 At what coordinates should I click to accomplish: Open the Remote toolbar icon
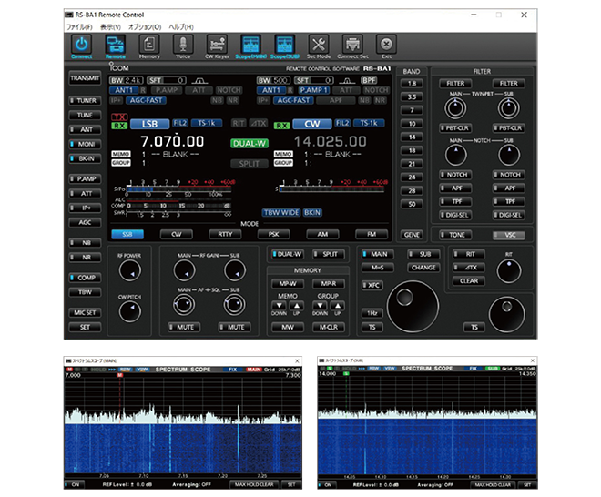tap(116, 46)
